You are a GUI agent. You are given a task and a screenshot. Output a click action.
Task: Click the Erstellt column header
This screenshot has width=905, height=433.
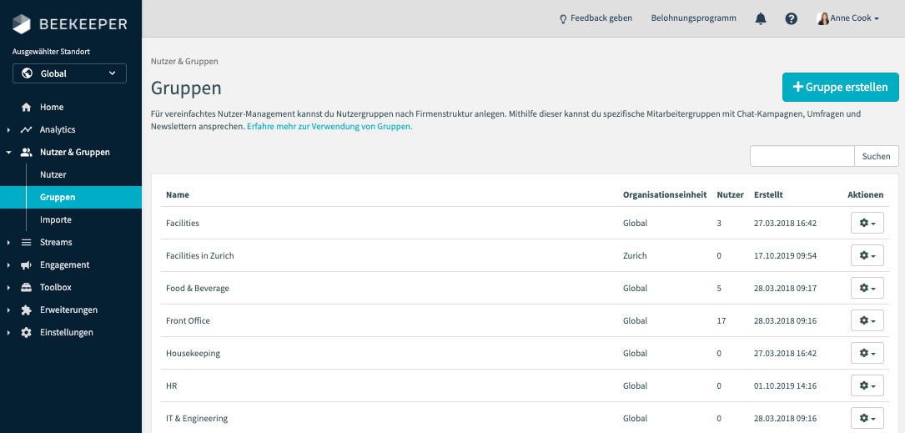click(x=768, y=195)
